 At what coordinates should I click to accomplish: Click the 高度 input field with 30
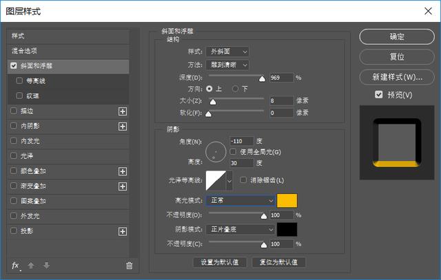coord(242,163)
